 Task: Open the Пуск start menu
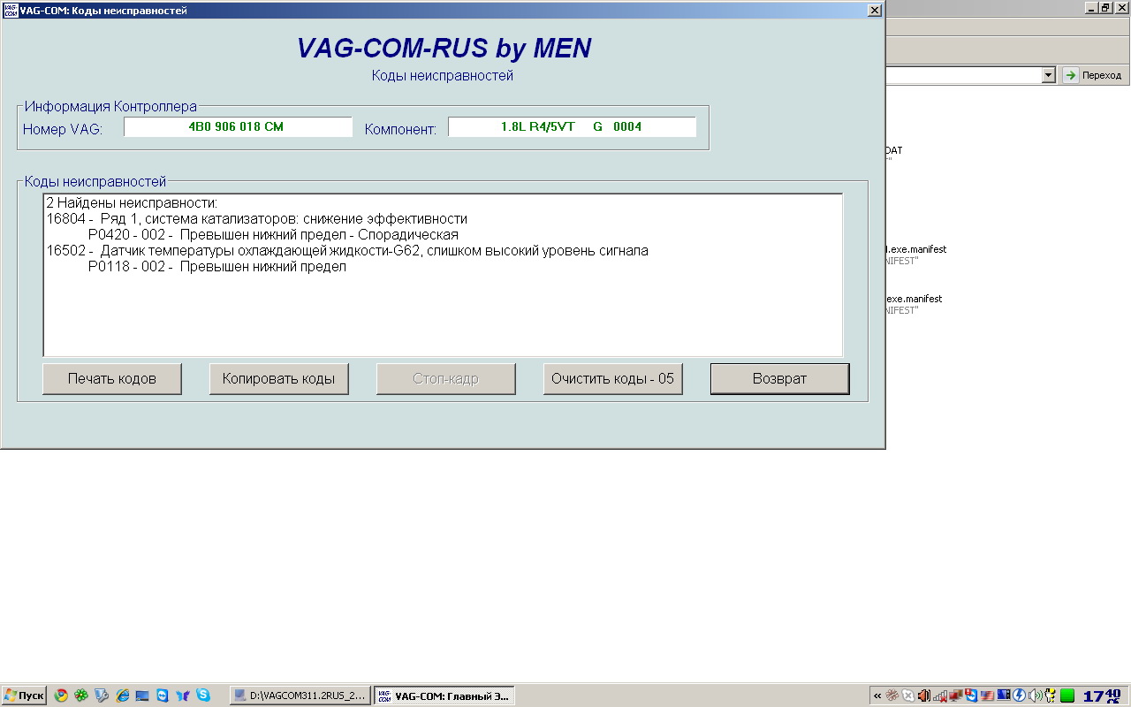(24, 696)
